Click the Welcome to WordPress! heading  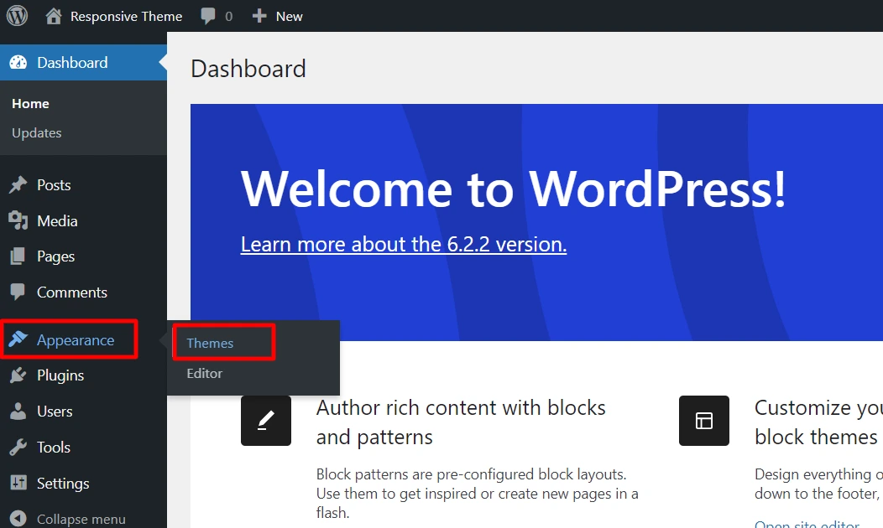tap(513, 189)
